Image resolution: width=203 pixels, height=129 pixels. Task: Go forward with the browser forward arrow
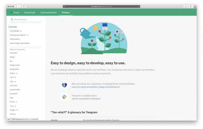[20, 6]
